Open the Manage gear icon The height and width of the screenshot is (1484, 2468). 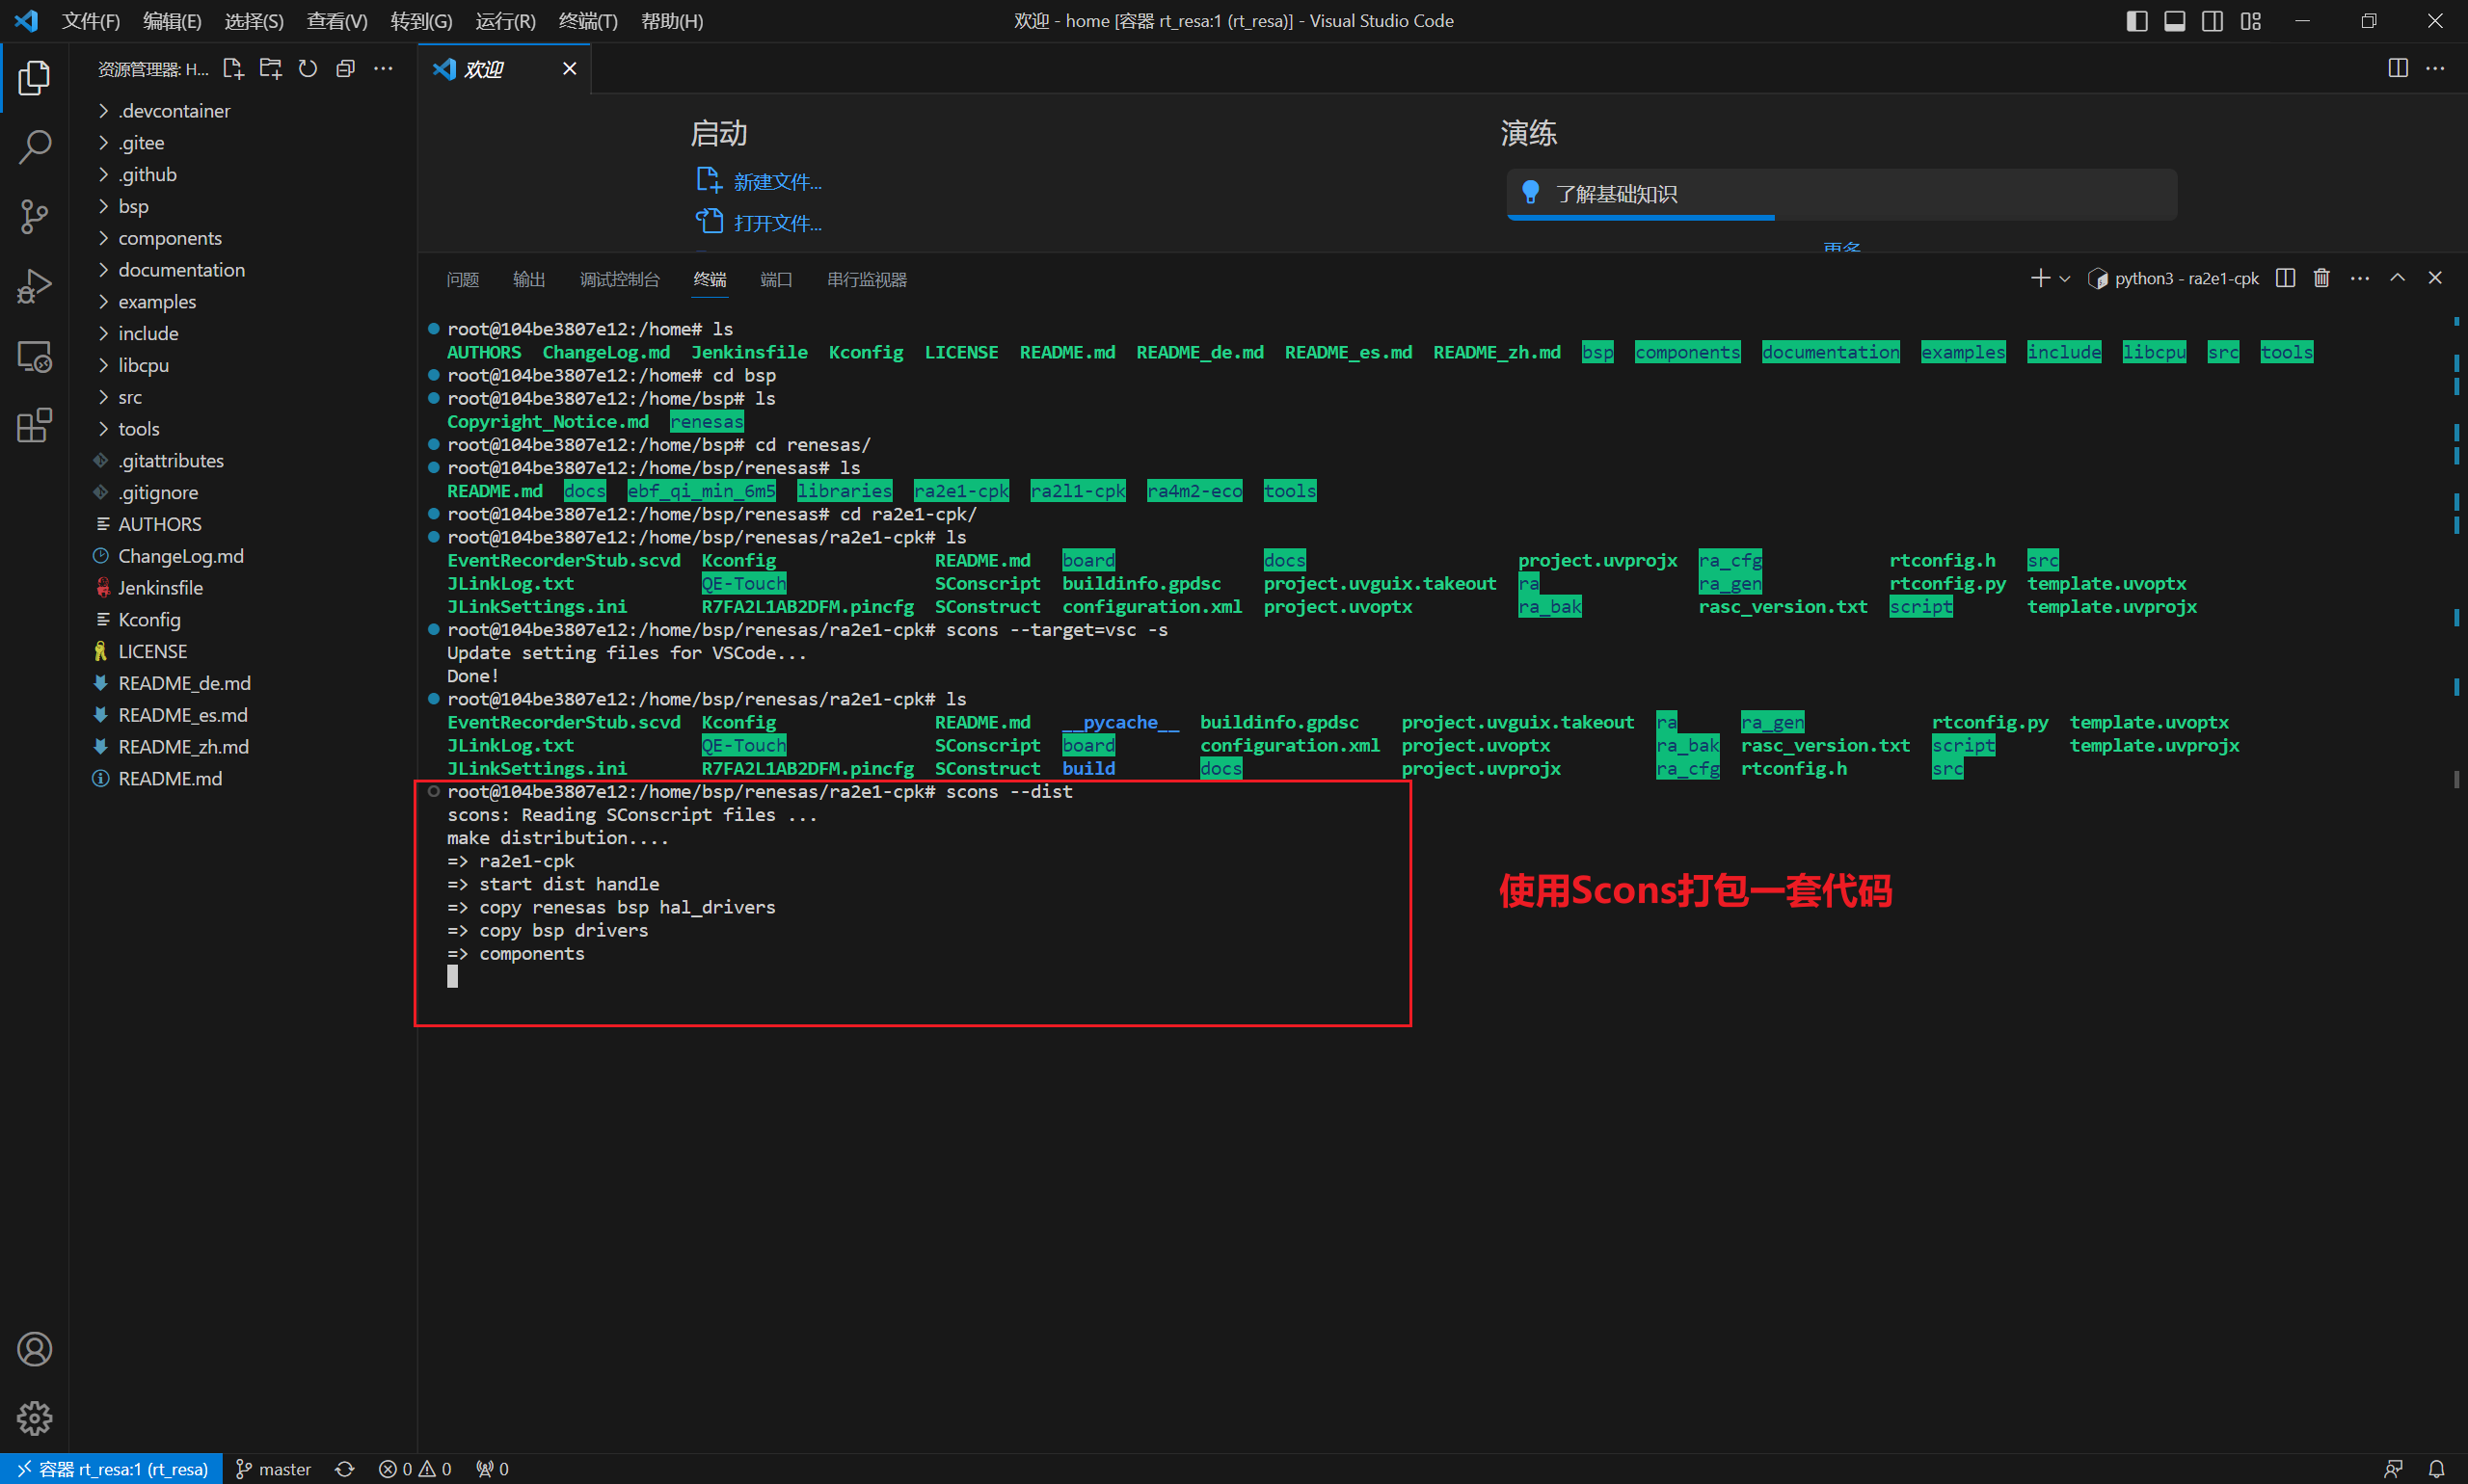(x=34, y=1418)
